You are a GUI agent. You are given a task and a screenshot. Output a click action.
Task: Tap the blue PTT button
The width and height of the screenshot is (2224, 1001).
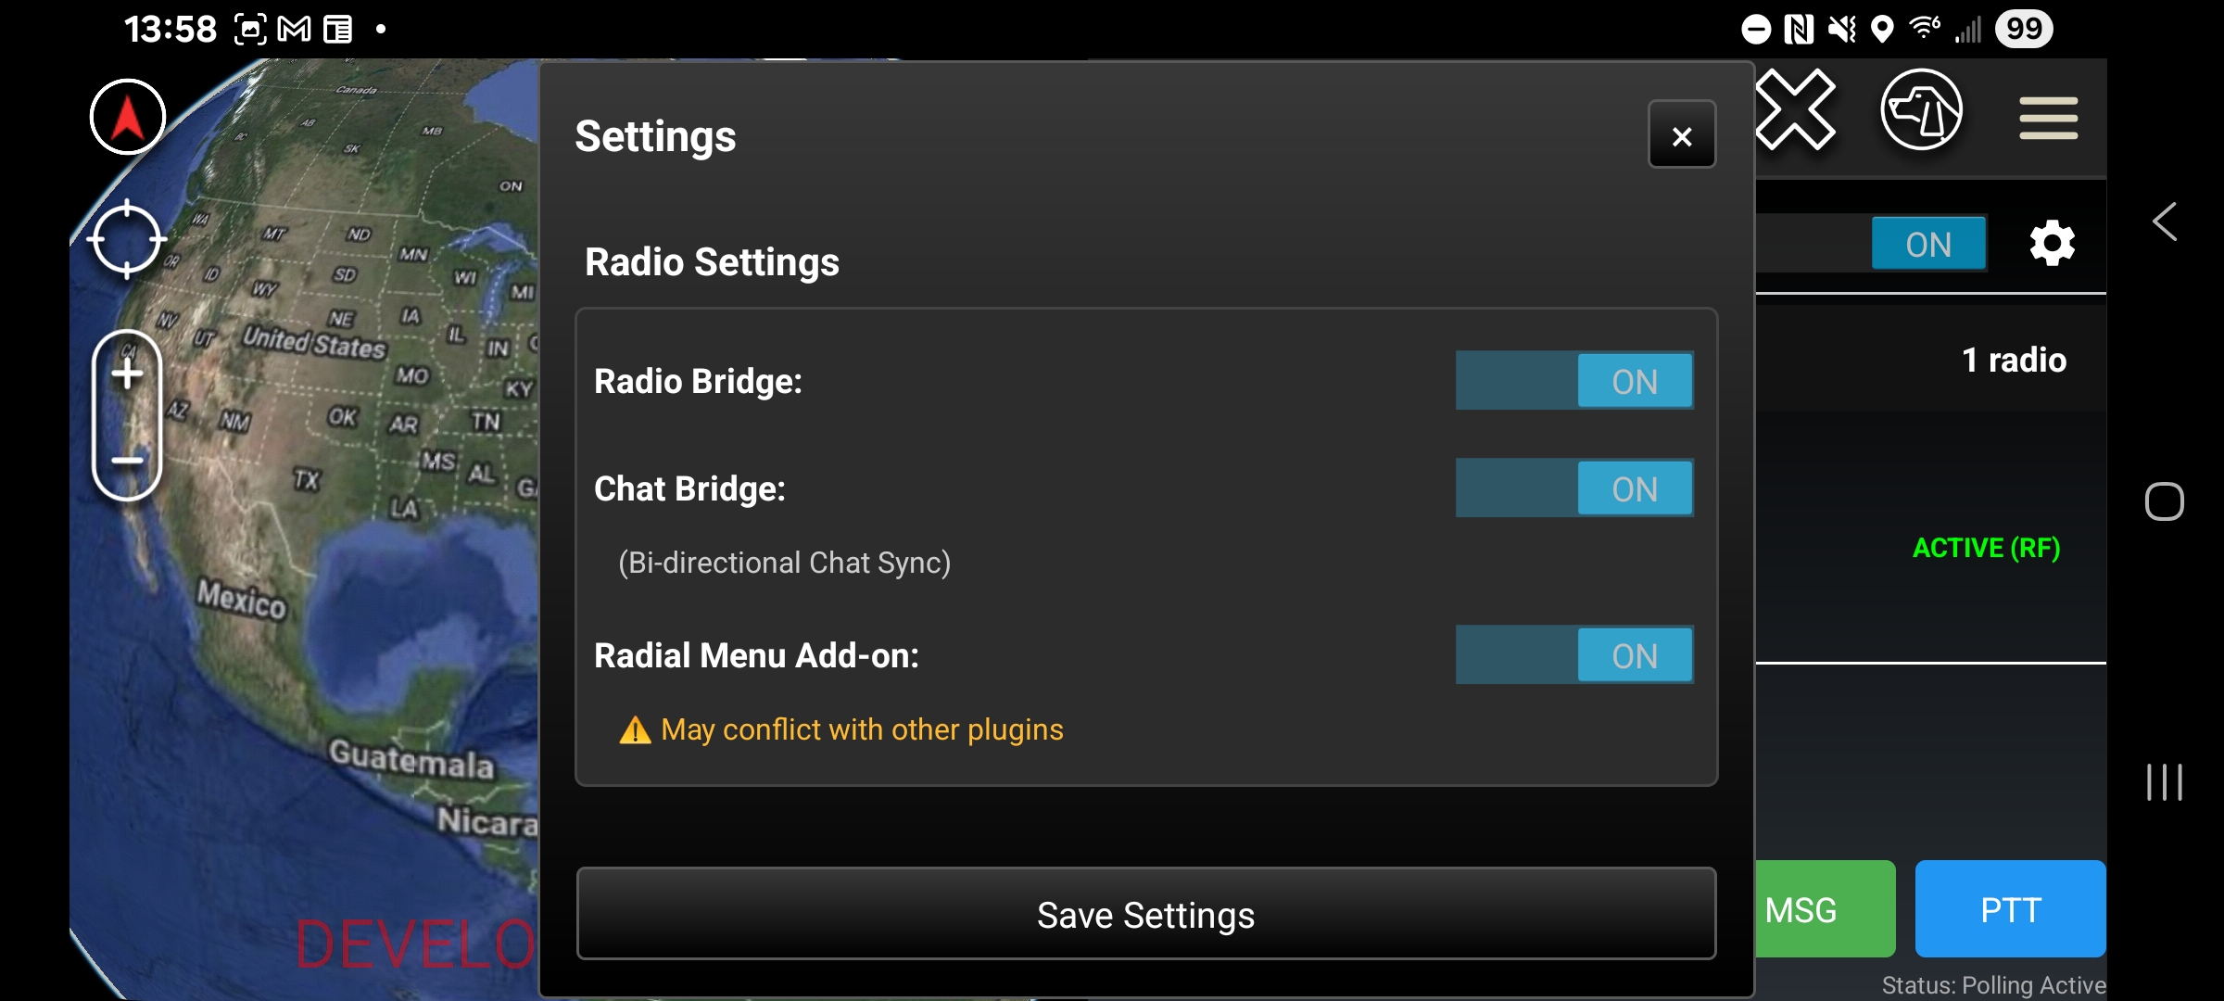2010,909
